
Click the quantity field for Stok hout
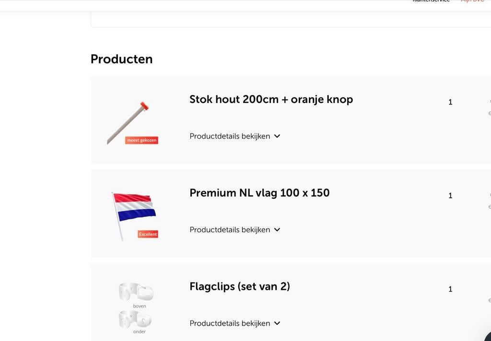[x=450, y=102]
